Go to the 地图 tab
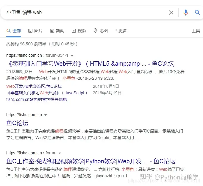203x186 pixels. coord(101,31)
